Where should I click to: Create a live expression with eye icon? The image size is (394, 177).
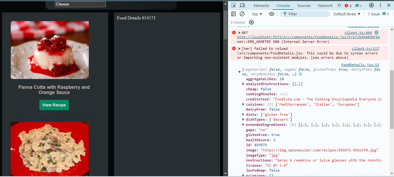point(272,14)
